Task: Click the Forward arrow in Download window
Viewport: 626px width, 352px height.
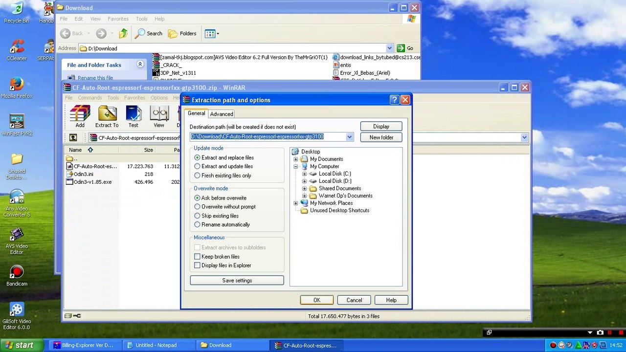Action: (x=101, y=33)
